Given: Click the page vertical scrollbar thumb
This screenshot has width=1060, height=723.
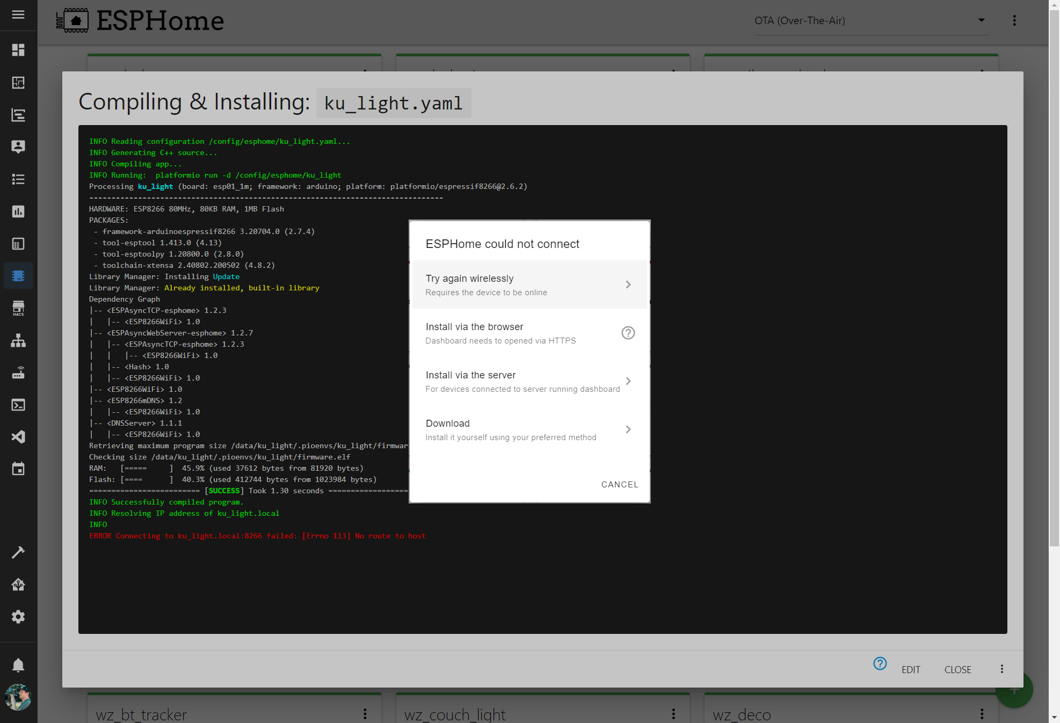Looking at the screenshot, I should [x=1055, y=277].
